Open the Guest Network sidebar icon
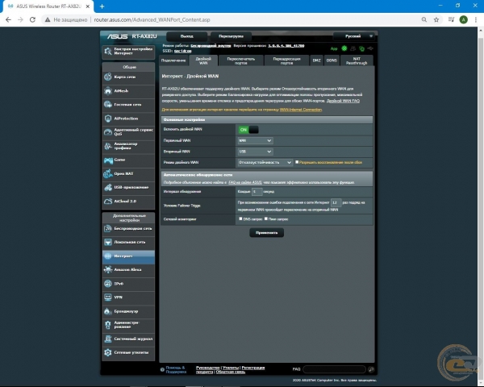Viewport: 484px width, 387px height. click(108, 105)
